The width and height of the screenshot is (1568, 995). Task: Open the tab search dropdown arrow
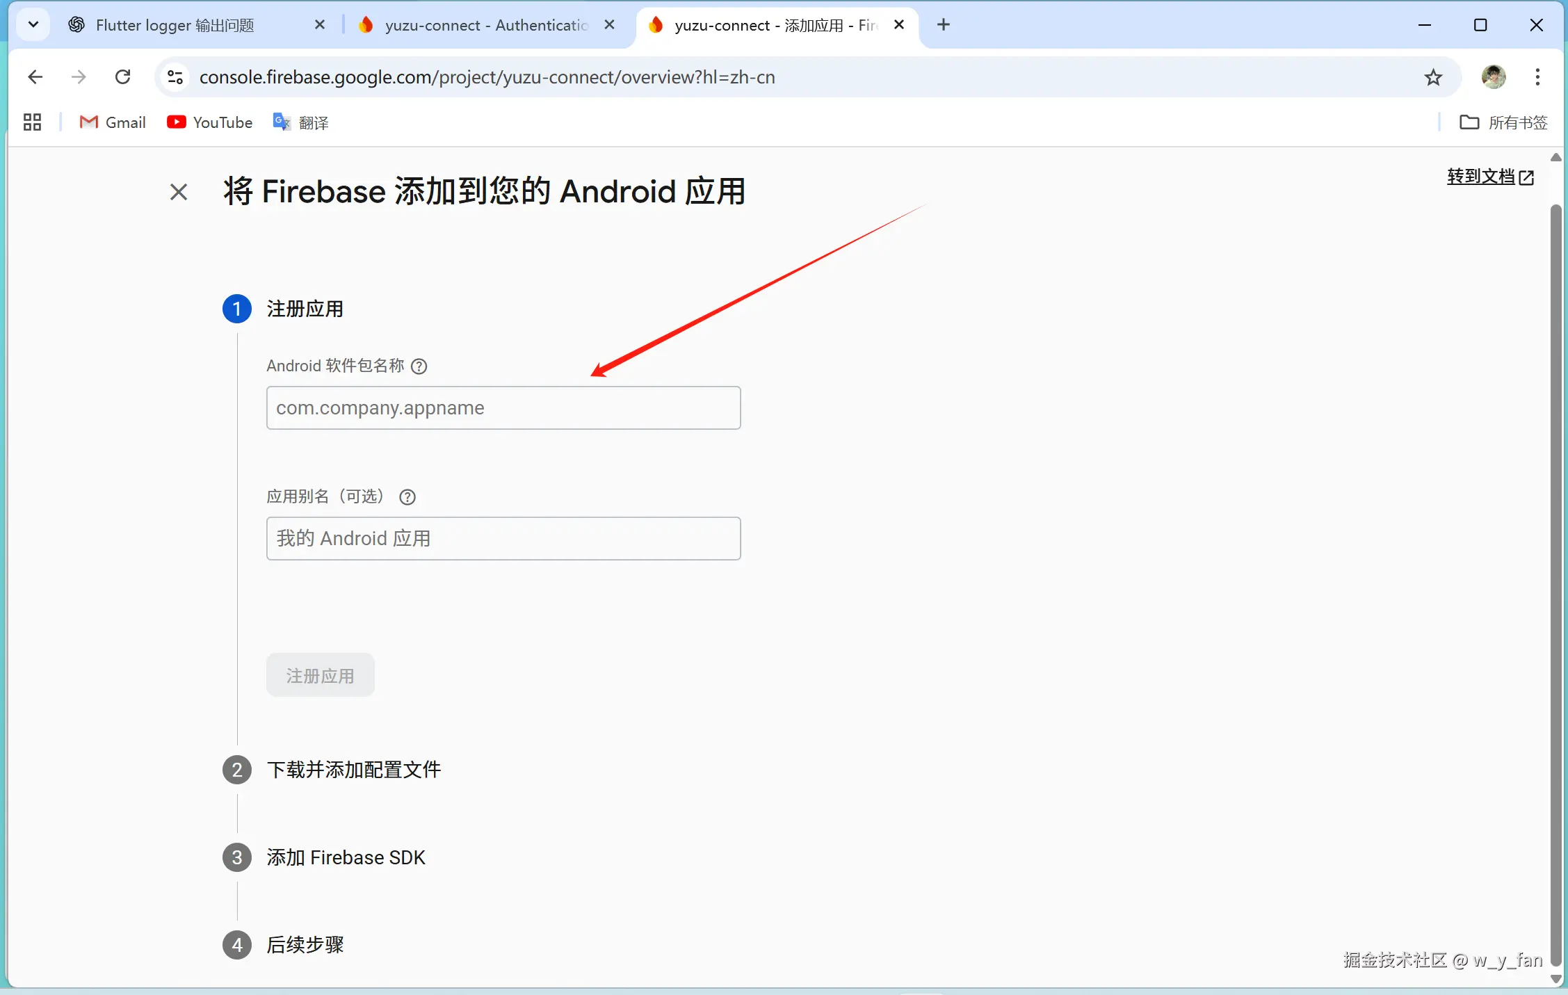(33, 25)
